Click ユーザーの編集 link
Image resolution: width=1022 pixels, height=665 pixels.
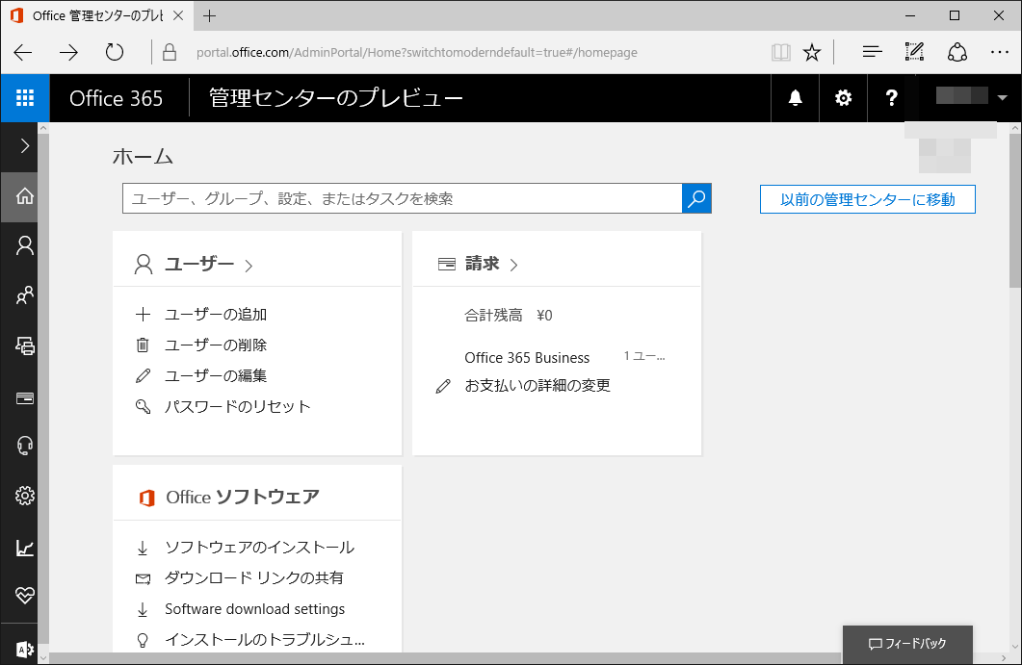[216, 376]
